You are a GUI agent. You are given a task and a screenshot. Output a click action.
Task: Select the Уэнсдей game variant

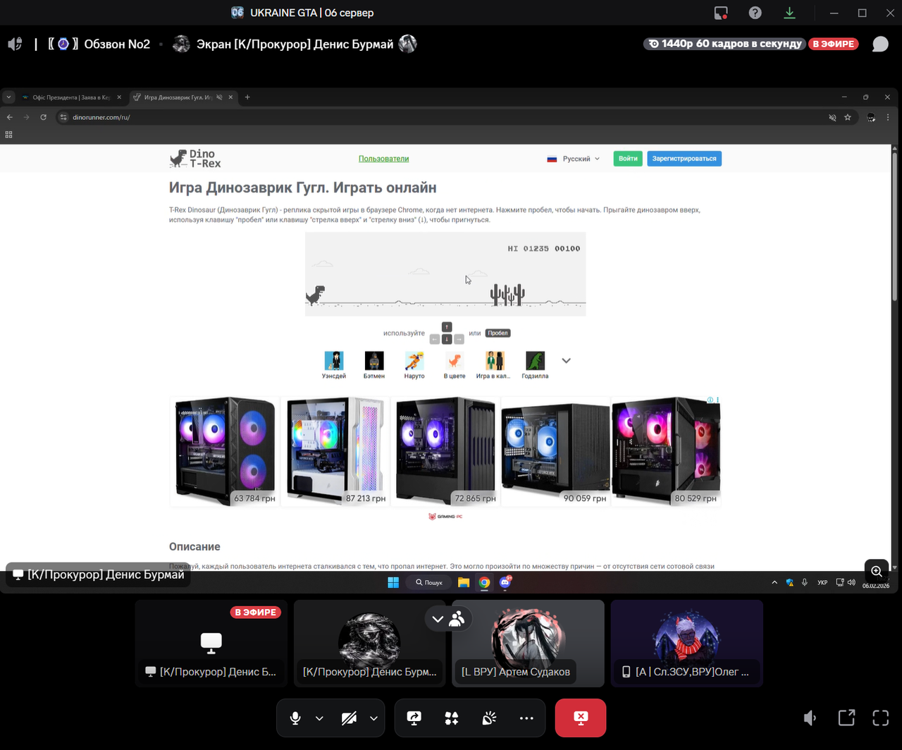[x=334, y=365]
